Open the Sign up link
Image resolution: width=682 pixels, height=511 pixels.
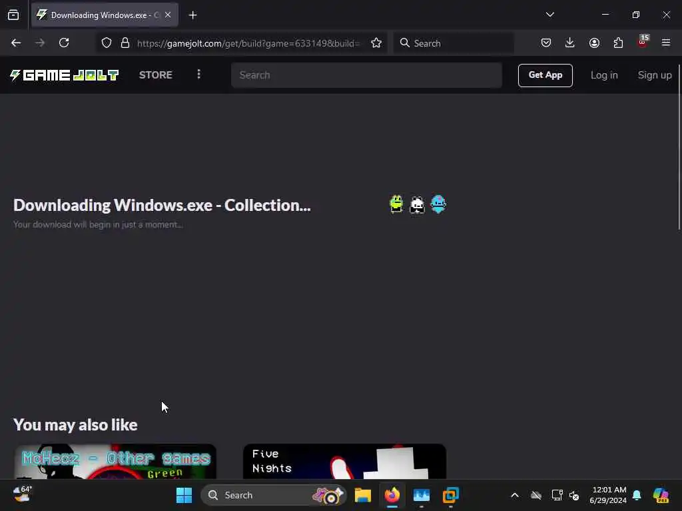click(655, 75)
